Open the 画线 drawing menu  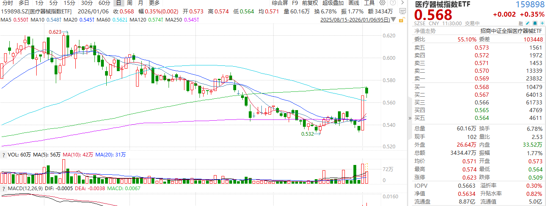click(x=353, y=3)
